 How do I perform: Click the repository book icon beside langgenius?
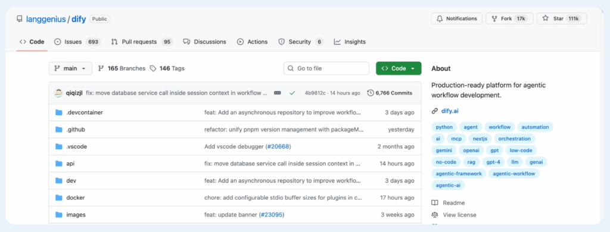click(20, 18)
